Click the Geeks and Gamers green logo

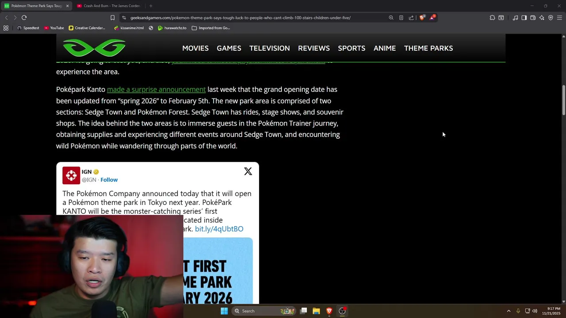[x=94, y=48]
